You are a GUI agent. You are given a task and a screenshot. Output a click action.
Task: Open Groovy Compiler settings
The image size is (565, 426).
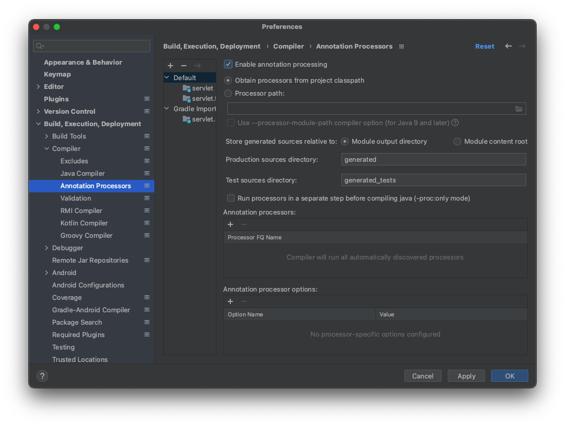click(86, 236)
